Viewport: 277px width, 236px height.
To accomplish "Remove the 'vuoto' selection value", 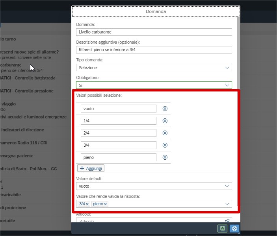I will point(165,109).
